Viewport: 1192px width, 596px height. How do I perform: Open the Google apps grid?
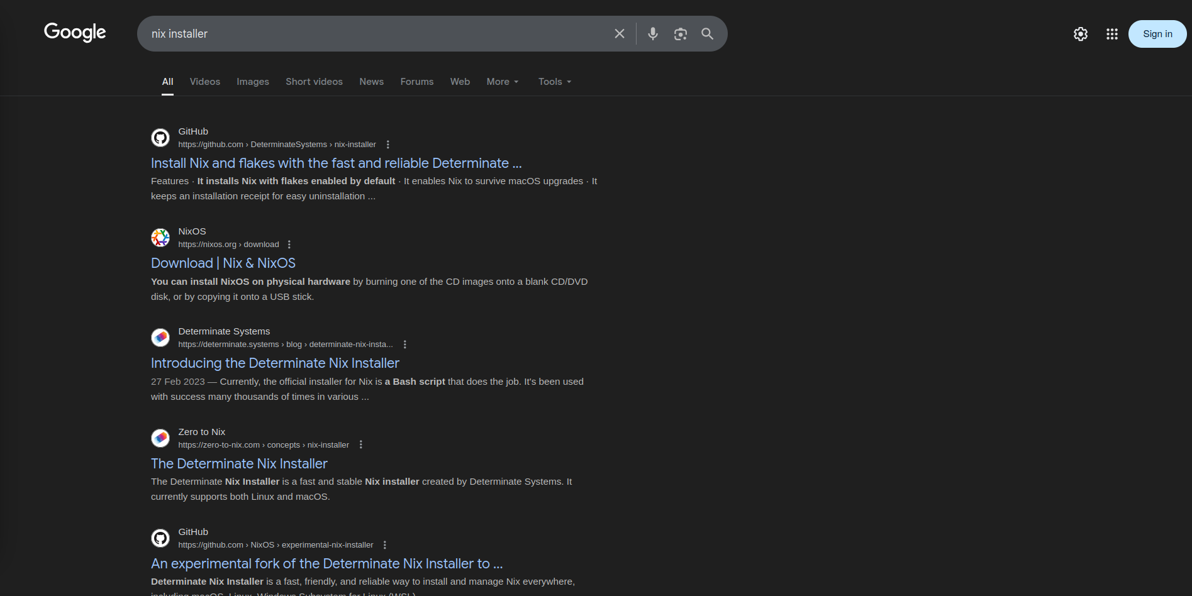1111,34
